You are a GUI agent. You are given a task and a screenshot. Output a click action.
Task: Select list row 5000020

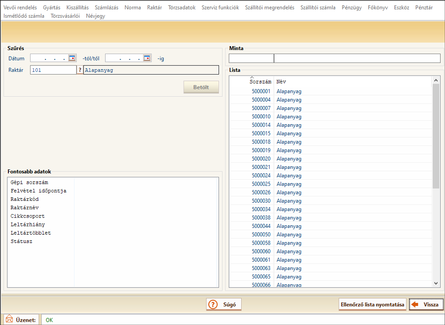point(331,159)
